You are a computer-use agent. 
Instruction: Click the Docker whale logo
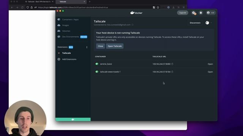point(136,13)
